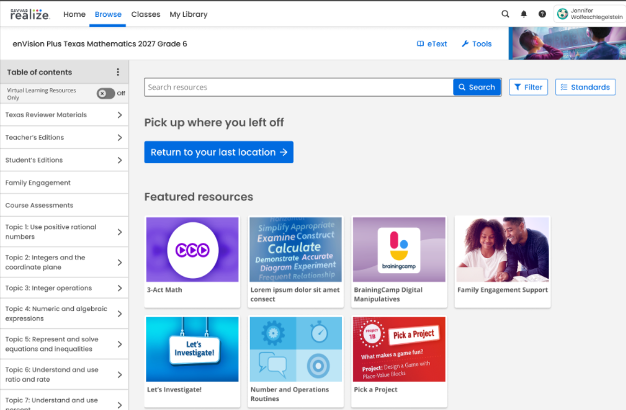
Task: Expand Topic 3 Integer operations chevron
Action: pyautogui.click(x=119, y=288)
